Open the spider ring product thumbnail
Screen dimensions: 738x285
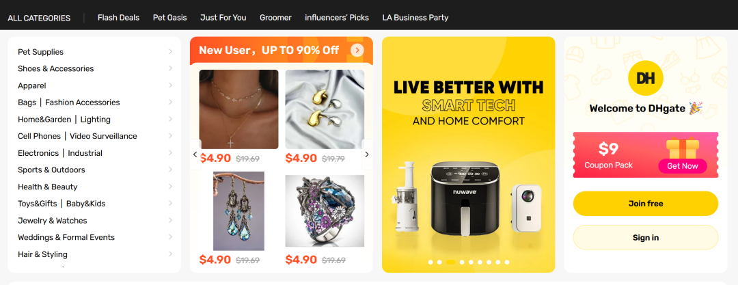point(325,211)
